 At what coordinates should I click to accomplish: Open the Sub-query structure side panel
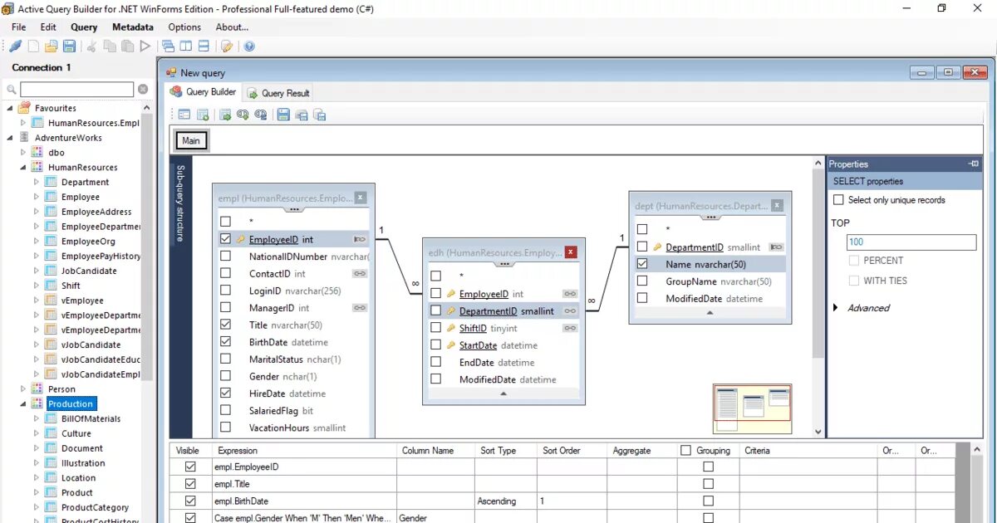(x=180, y=203)
